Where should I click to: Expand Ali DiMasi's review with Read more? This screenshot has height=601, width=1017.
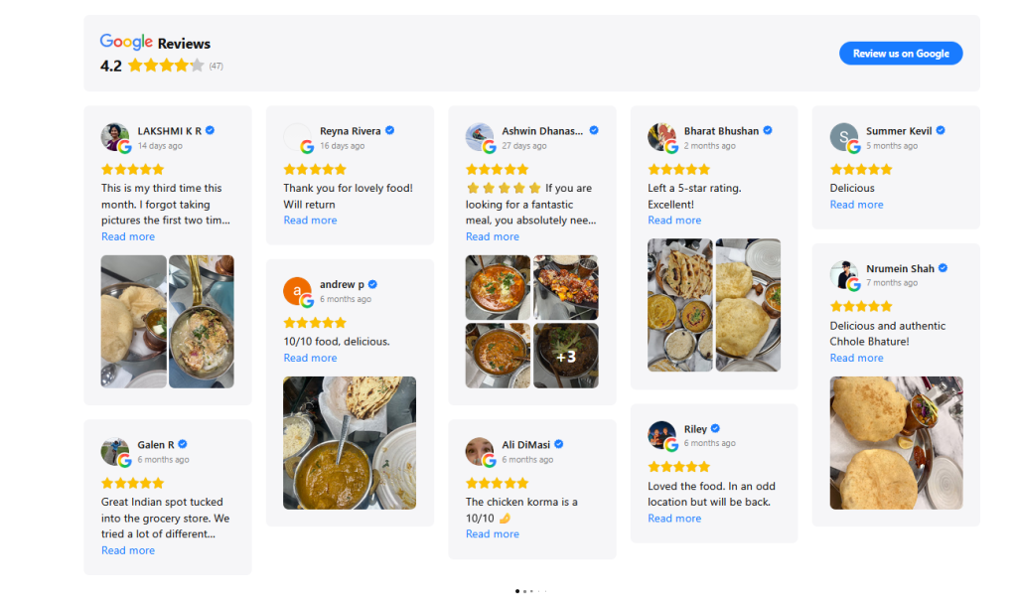pyautogui.click(x=493, y=534)
